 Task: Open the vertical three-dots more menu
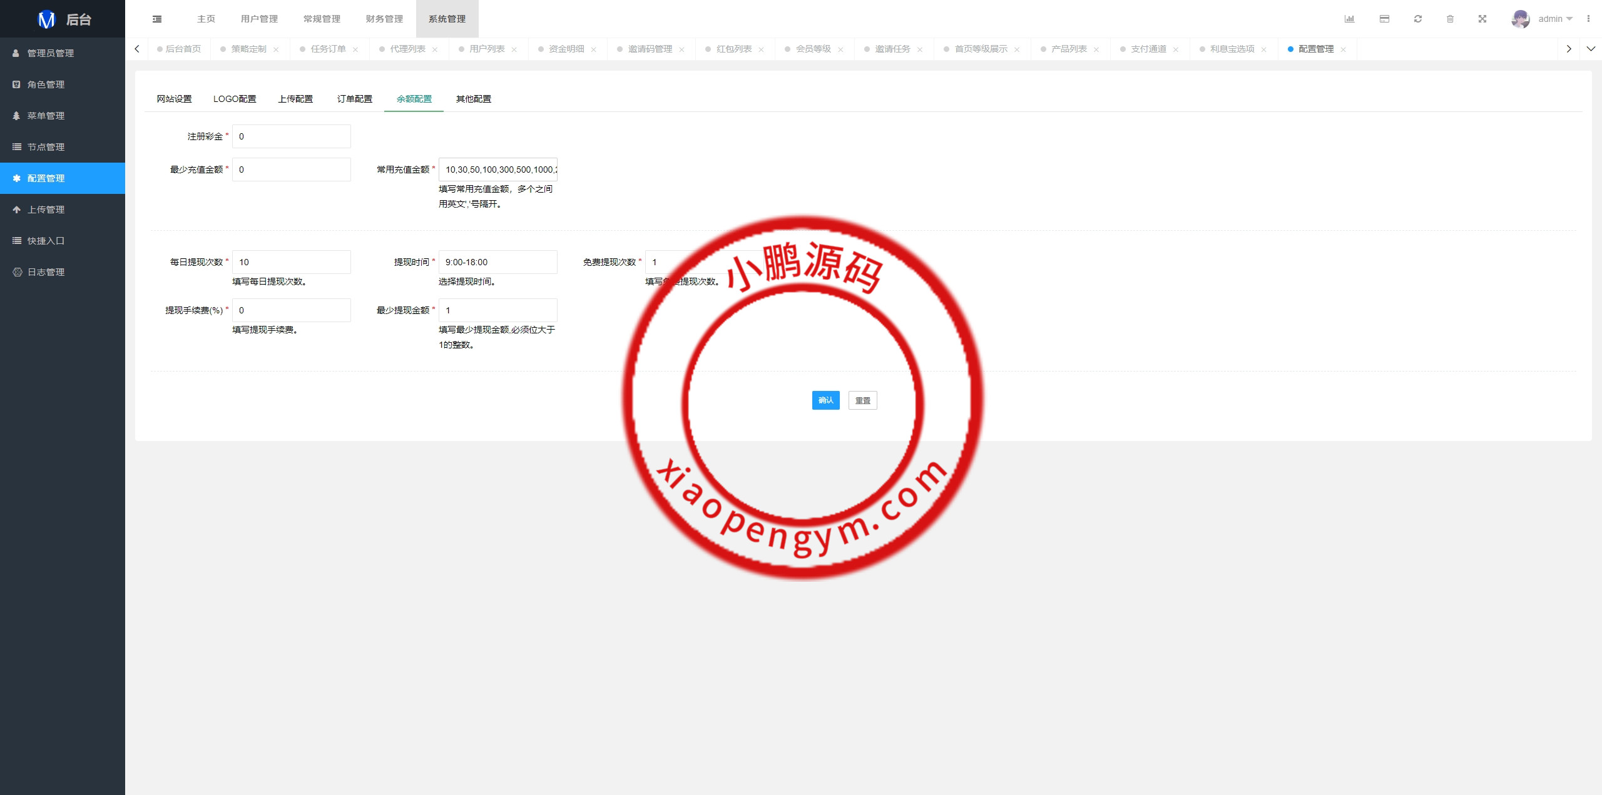(1588, 19)
